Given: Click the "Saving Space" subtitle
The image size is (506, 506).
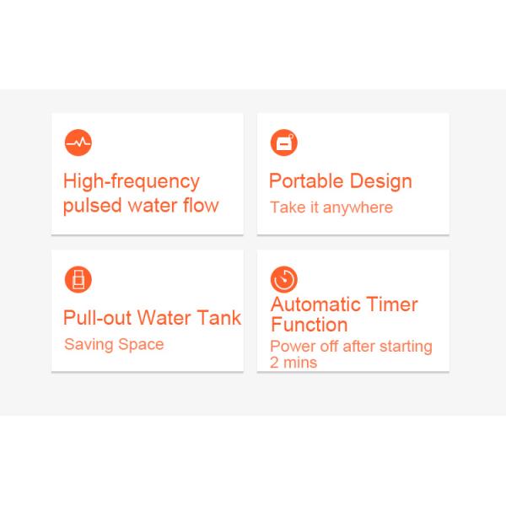Looking at the screenshot, I should [114, 344].
